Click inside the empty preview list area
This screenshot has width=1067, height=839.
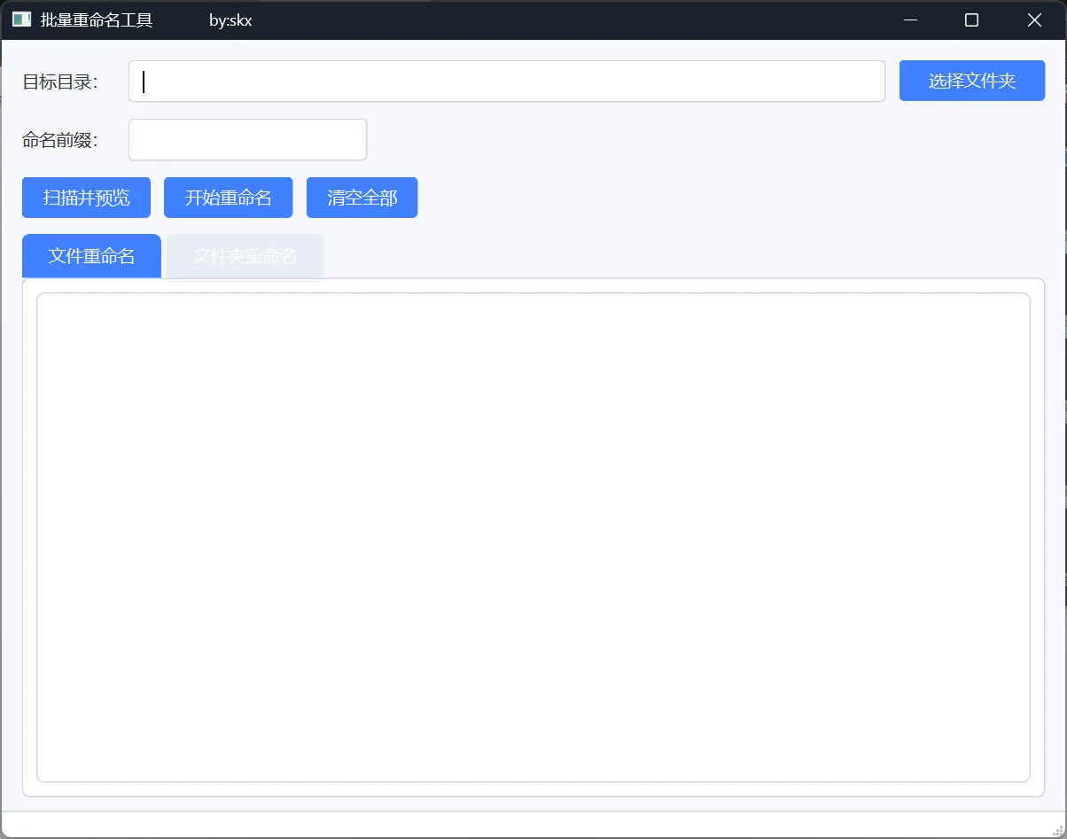(533, 538)
